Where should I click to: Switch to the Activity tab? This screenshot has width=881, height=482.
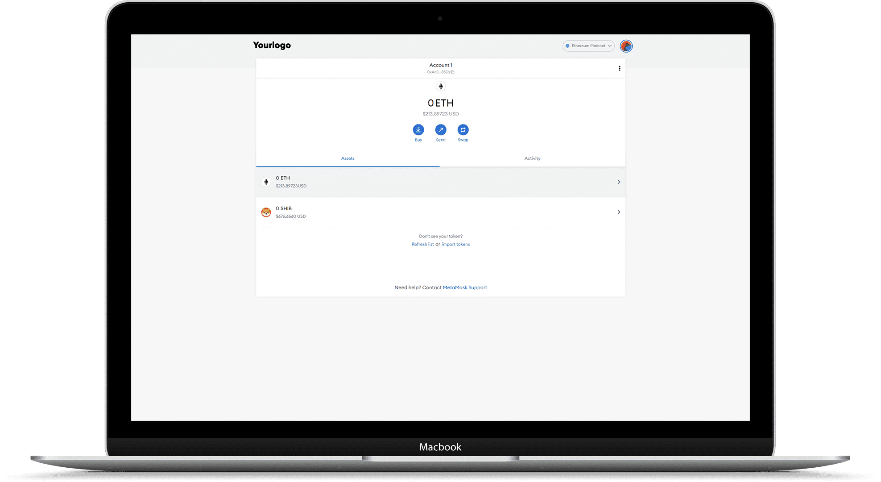tap(532, 158)
